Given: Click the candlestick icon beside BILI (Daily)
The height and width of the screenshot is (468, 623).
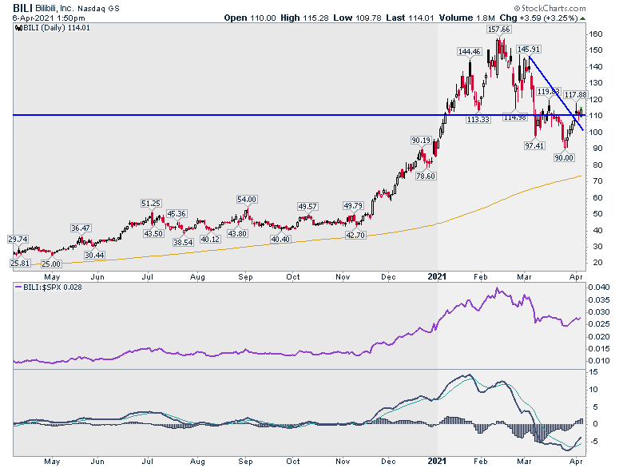Looking at the screenshot, I should (x=18, y=28).
